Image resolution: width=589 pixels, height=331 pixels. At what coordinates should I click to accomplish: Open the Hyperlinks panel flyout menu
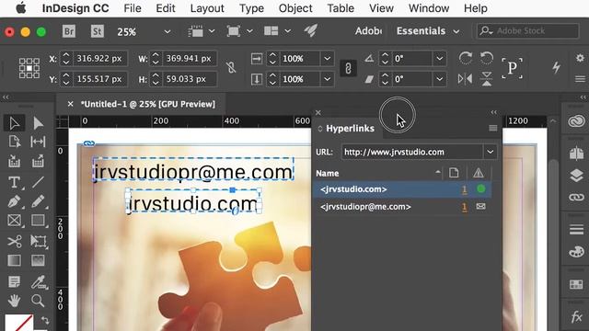[x=493, y=129]
